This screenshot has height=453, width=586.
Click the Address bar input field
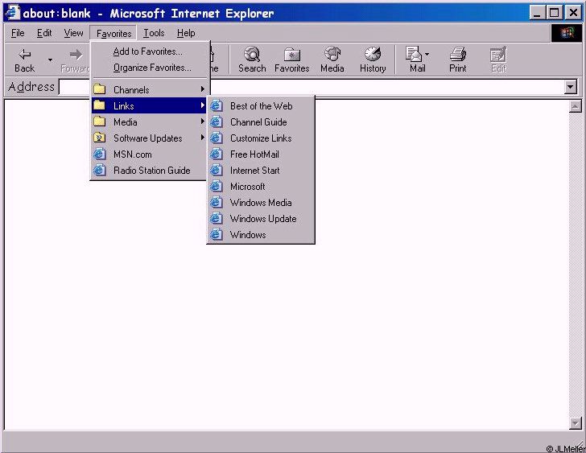coord(312,87)
